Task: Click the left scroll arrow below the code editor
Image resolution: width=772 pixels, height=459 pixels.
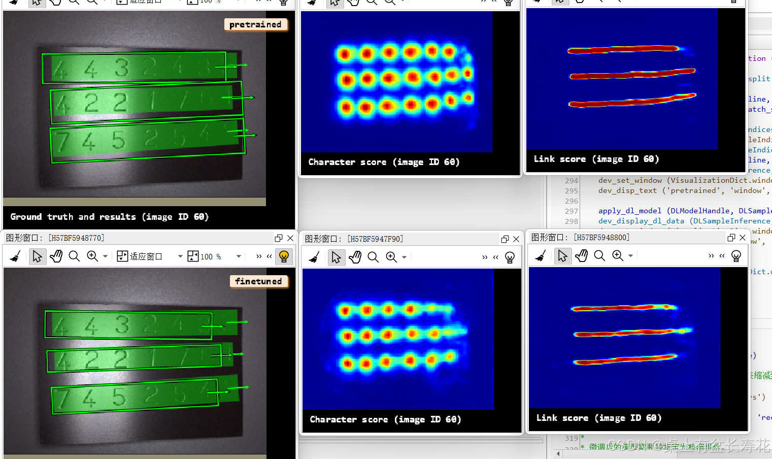Action: pyautogui.click(x=558, y=453)
